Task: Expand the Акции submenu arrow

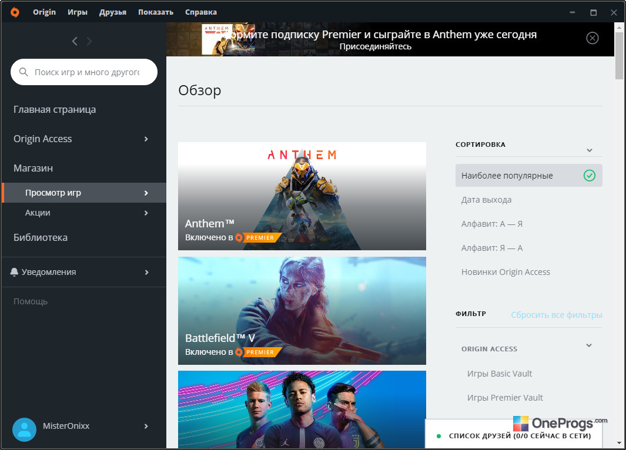Action: pyautogui.click(x=146, y=213)
